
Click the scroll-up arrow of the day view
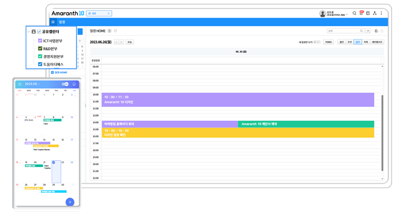382,66
